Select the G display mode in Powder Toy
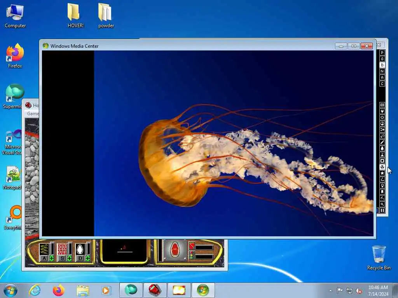 (382, 59)
